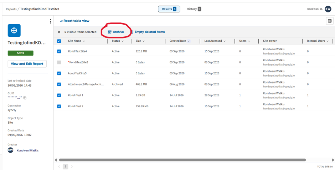Screen dimensions: 335x170
Task: Clear selection with the X icon
Action: point(59,32)
